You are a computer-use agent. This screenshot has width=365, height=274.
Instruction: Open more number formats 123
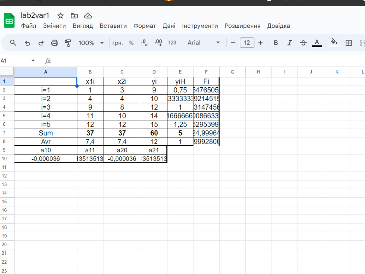tap(172, 43)
